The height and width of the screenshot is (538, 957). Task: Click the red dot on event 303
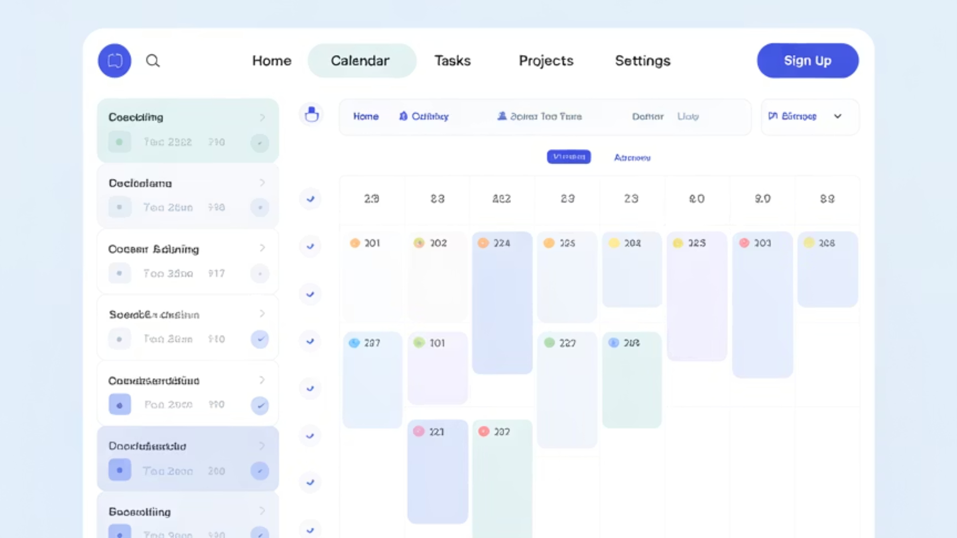click(744, 243)
